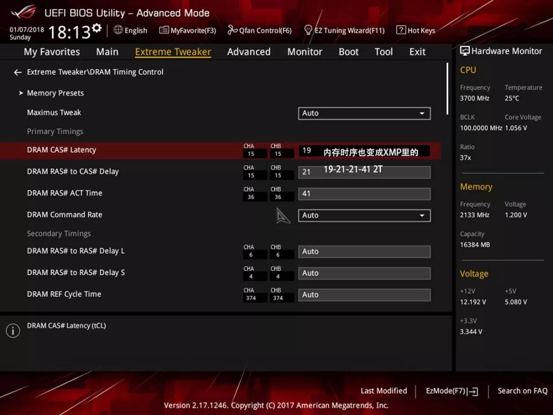553x415 pixels.
Task: Open the DRAM Command Rate dropdown
Action: point(364,216)
